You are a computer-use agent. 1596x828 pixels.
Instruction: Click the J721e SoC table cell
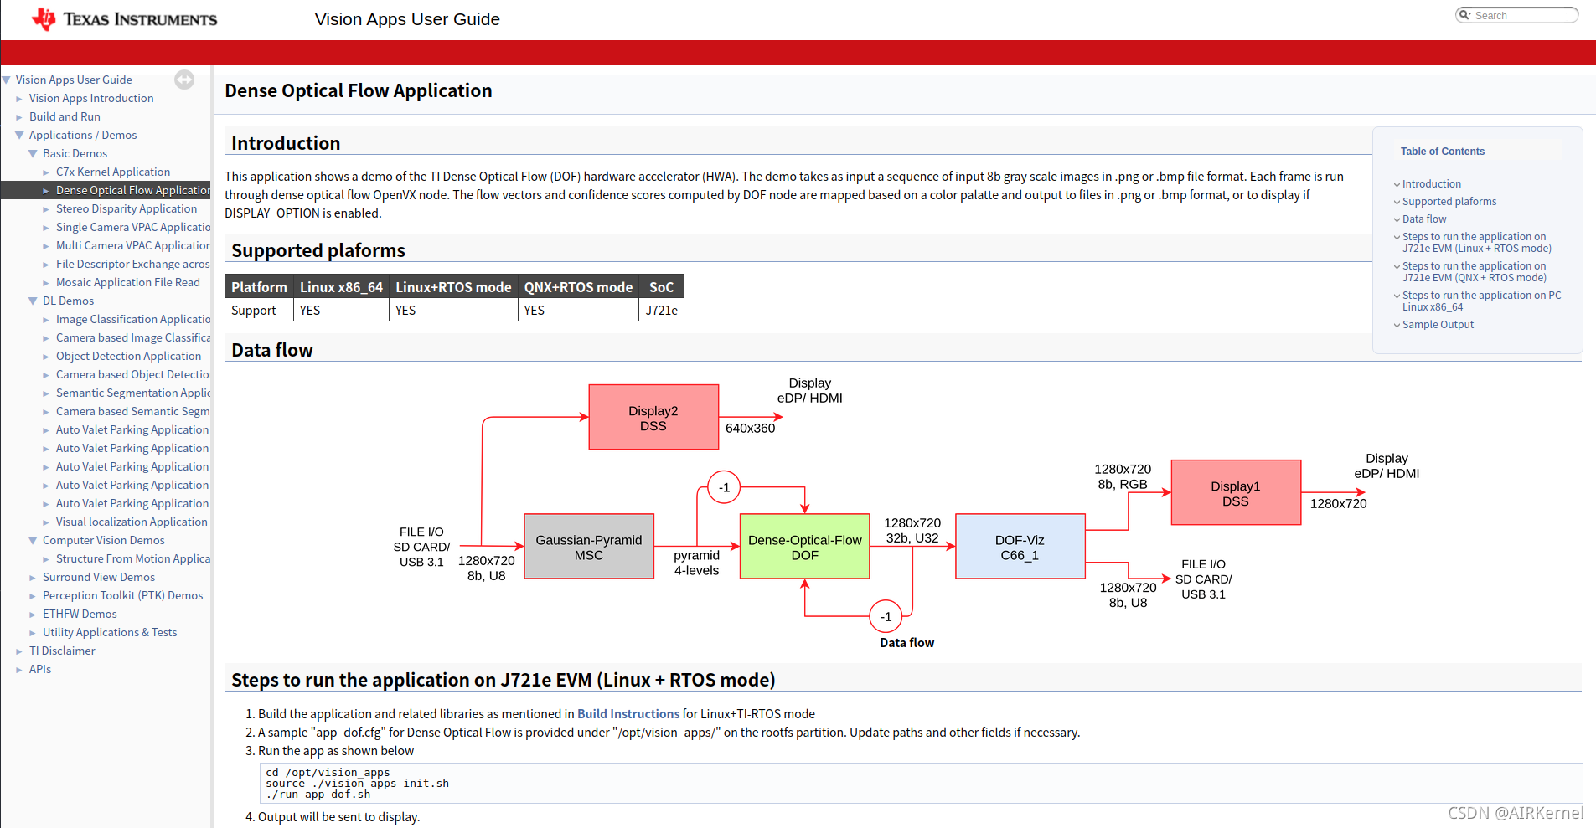[662, 310]
